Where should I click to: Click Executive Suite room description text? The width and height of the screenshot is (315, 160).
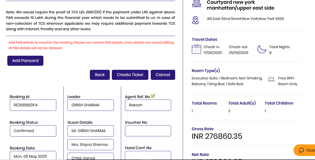coord(227,81)
